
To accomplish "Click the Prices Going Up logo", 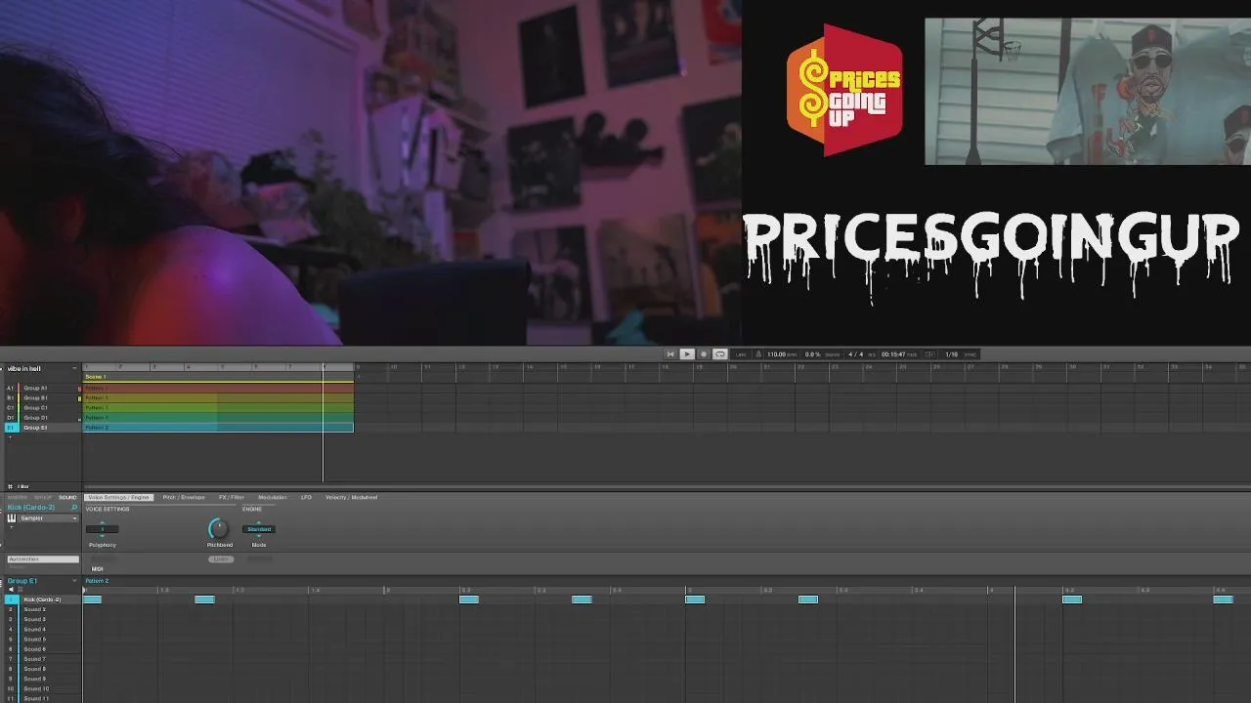I will click(x=844, y=90).
